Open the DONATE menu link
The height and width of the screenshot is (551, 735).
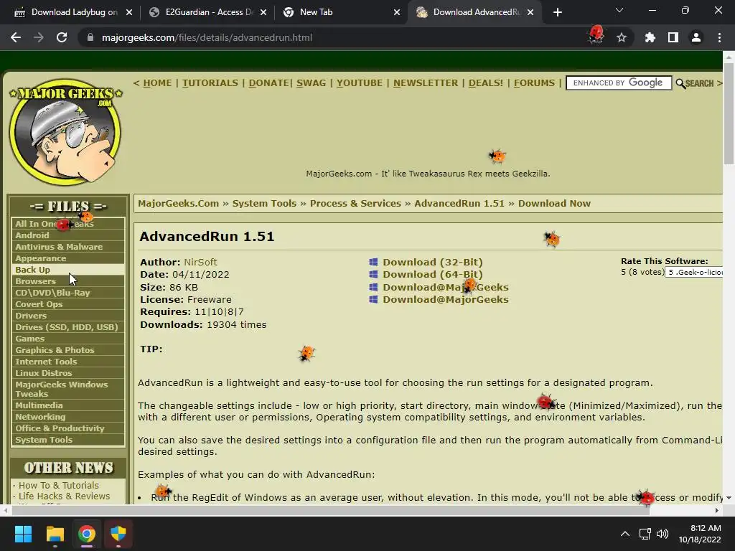click(x=269, y=83)
